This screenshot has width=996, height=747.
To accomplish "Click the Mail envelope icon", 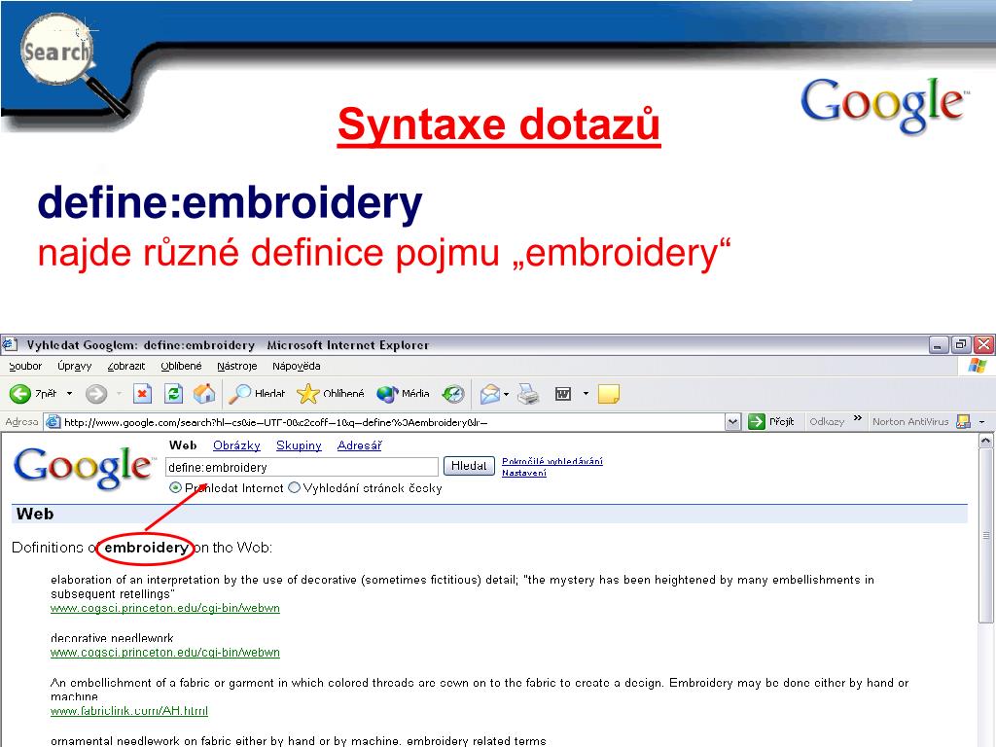I will click(x=489, y=394).
